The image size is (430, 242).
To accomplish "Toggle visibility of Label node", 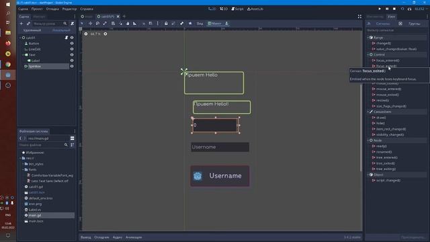I will coord(72,61).
